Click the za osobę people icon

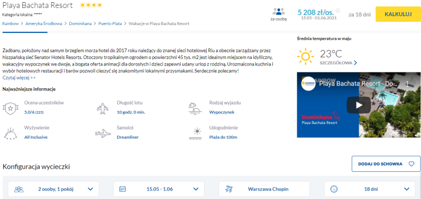[279, 12]
